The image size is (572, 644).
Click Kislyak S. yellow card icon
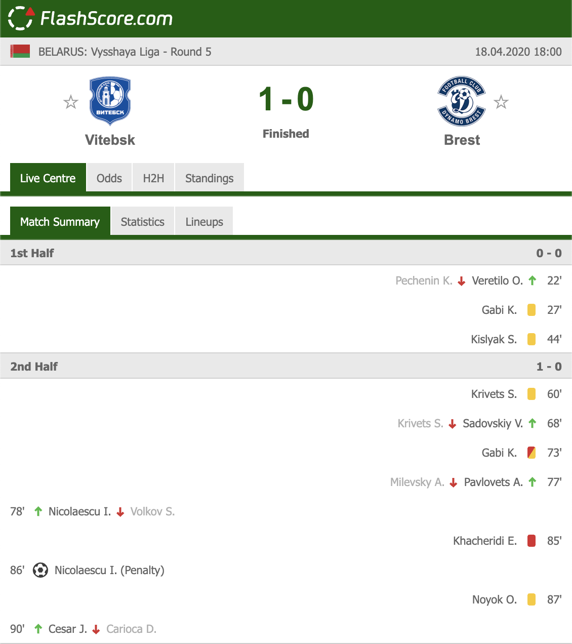[x=532, y=339]
